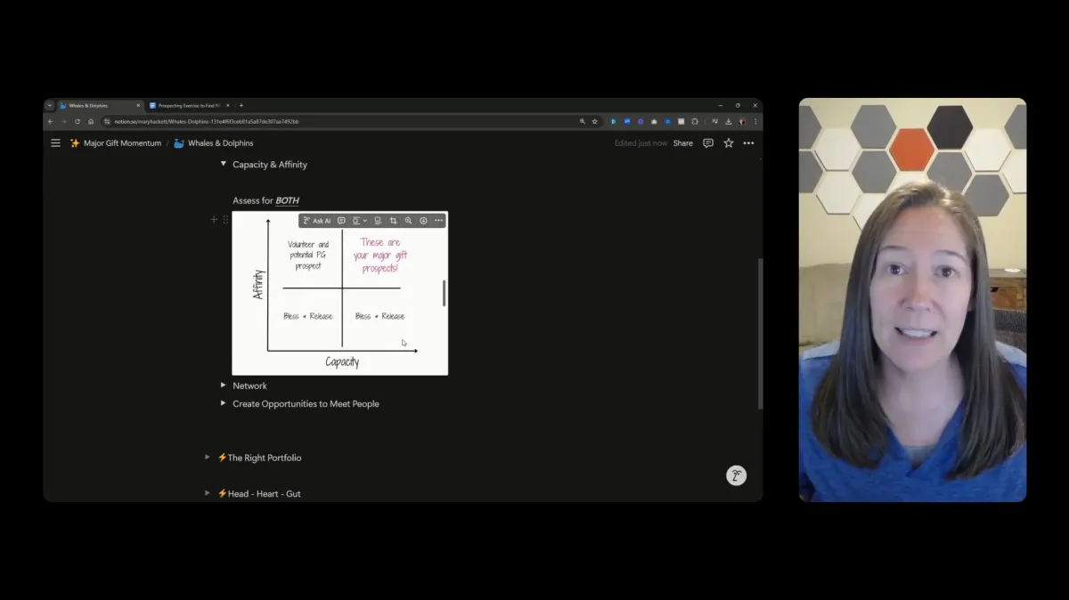Viewport: 1069px width, 600px height.
Task: Download the image from the image toolbar
Action: (x=423, y=221)
